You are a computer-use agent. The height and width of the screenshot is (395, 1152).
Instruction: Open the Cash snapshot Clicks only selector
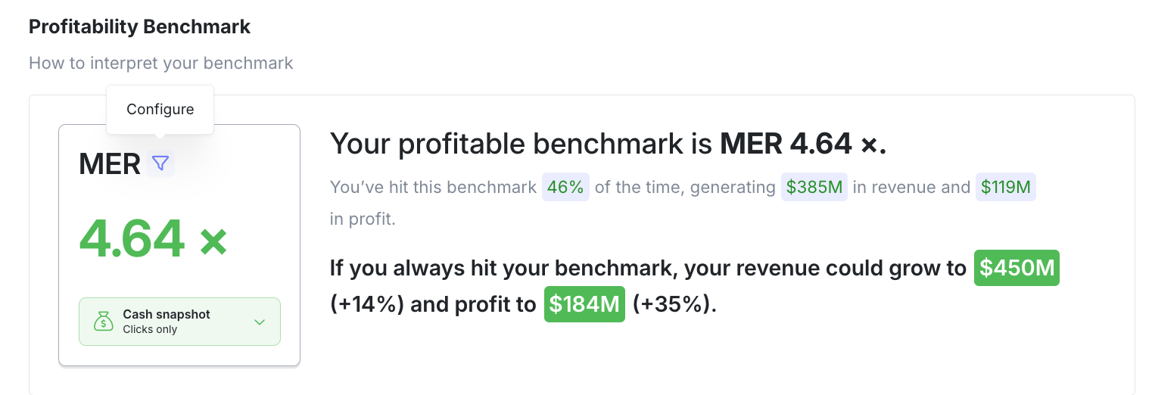179,322
